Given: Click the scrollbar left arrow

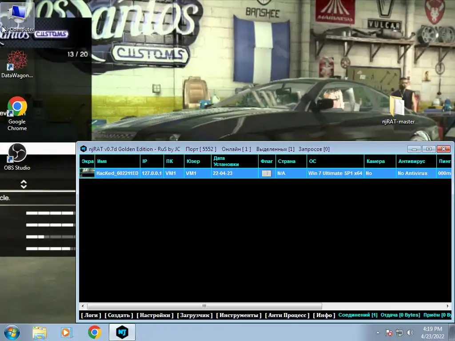Looking at the screenshot, I should pos(83,306).
